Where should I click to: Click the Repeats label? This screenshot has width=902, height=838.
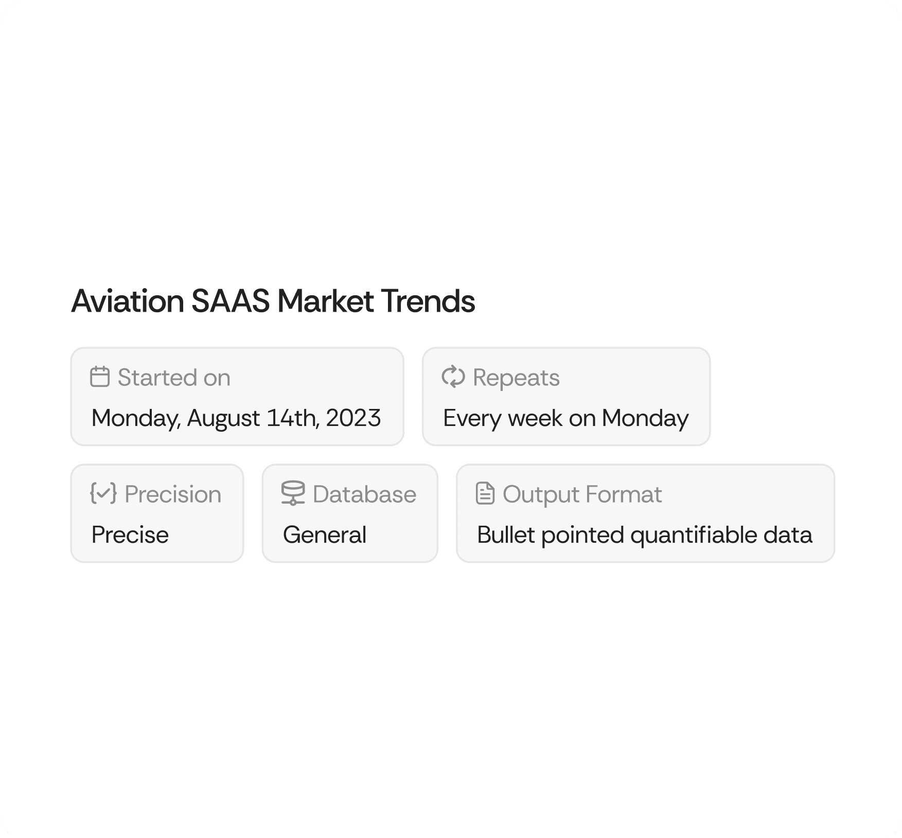coord(516,378)
